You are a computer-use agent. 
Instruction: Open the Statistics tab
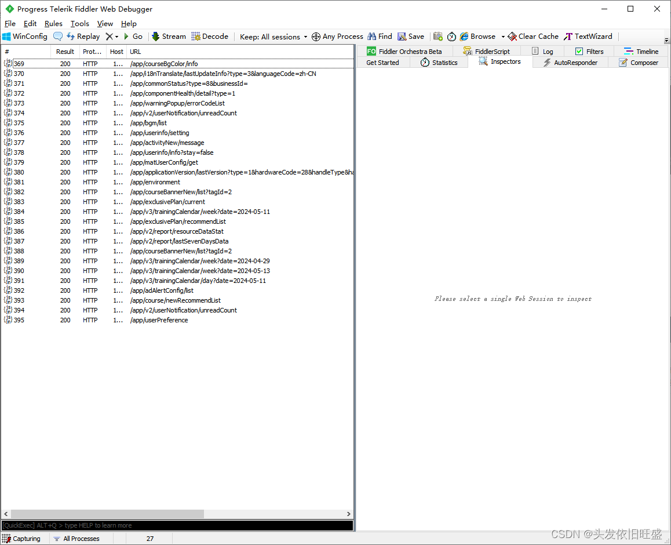(x=439, y=63)
